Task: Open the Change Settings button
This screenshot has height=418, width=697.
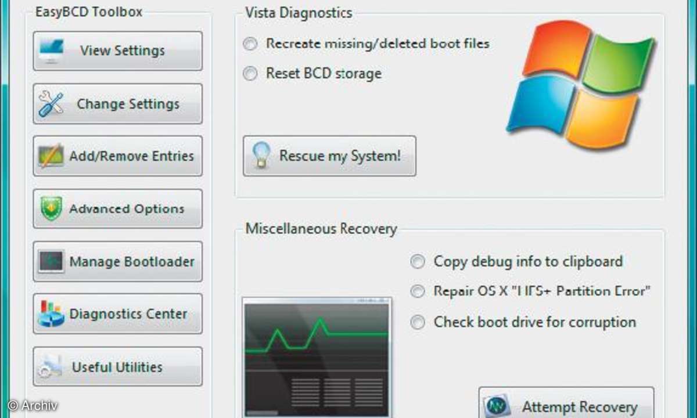Action: point(118,104)
